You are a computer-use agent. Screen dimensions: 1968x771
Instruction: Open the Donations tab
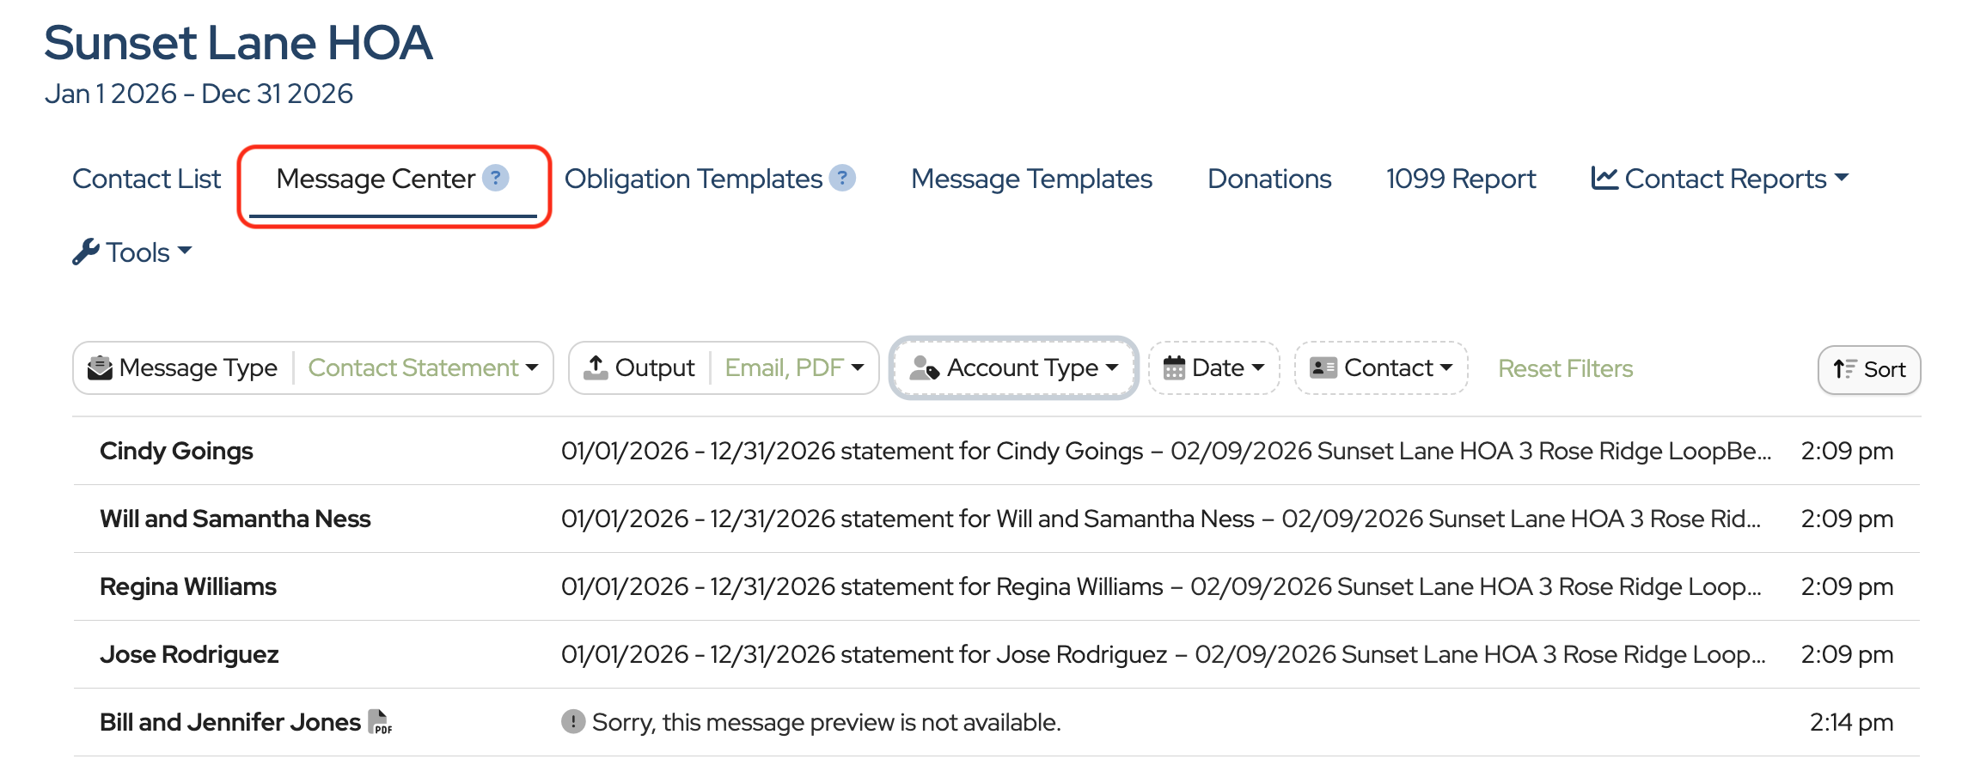1269,179
